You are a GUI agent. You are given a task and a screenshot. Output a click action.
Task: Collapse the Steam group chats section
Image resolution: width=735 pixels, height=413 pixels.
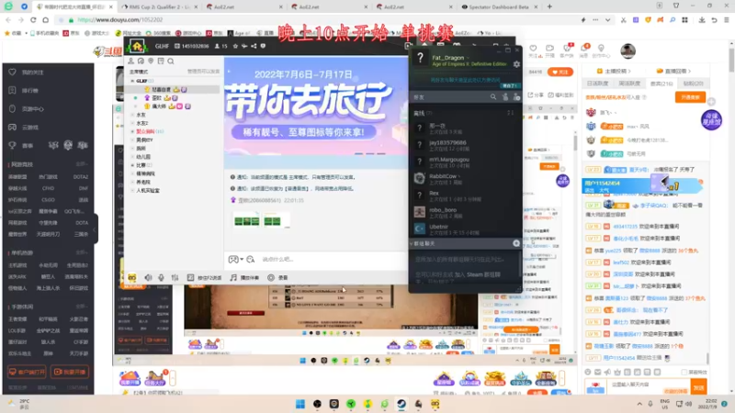click(411, 243)
